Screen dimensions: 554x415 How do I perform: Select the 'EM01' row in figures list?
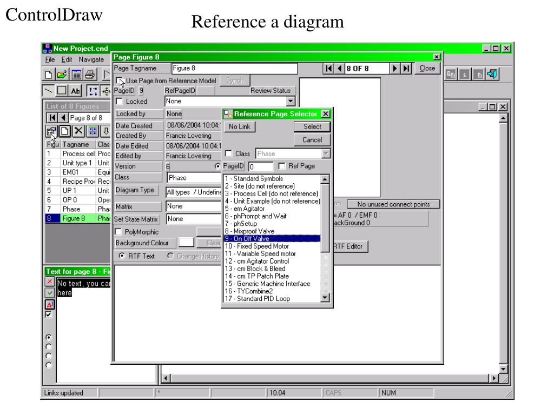pos(78,172)
